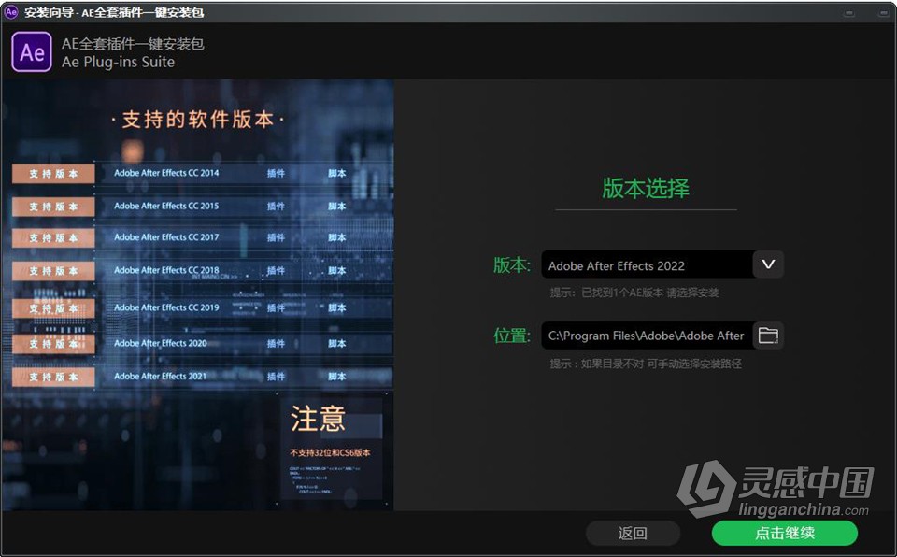Click 脚本 in the After Effects 2021 row

tap(337, 377)
